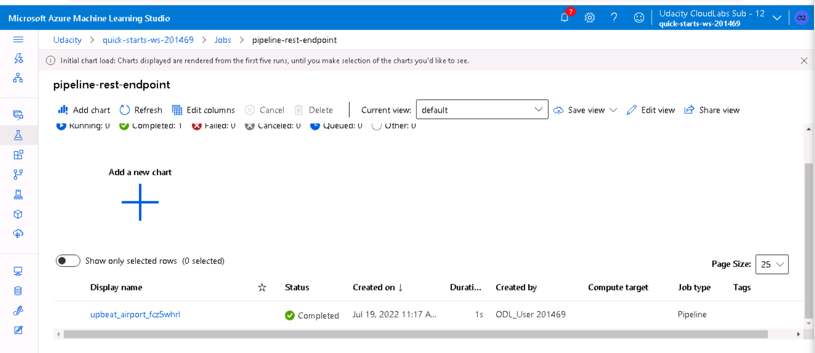Sort by Tags column header
The width and height of the screenshot is (815, 353).
click(x=742, y=287)
